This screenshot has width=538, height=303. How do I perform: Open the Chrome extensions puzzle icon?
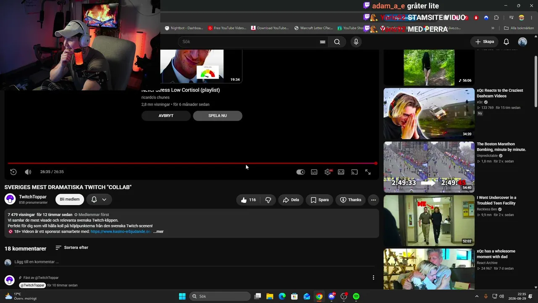click(496, 18)
